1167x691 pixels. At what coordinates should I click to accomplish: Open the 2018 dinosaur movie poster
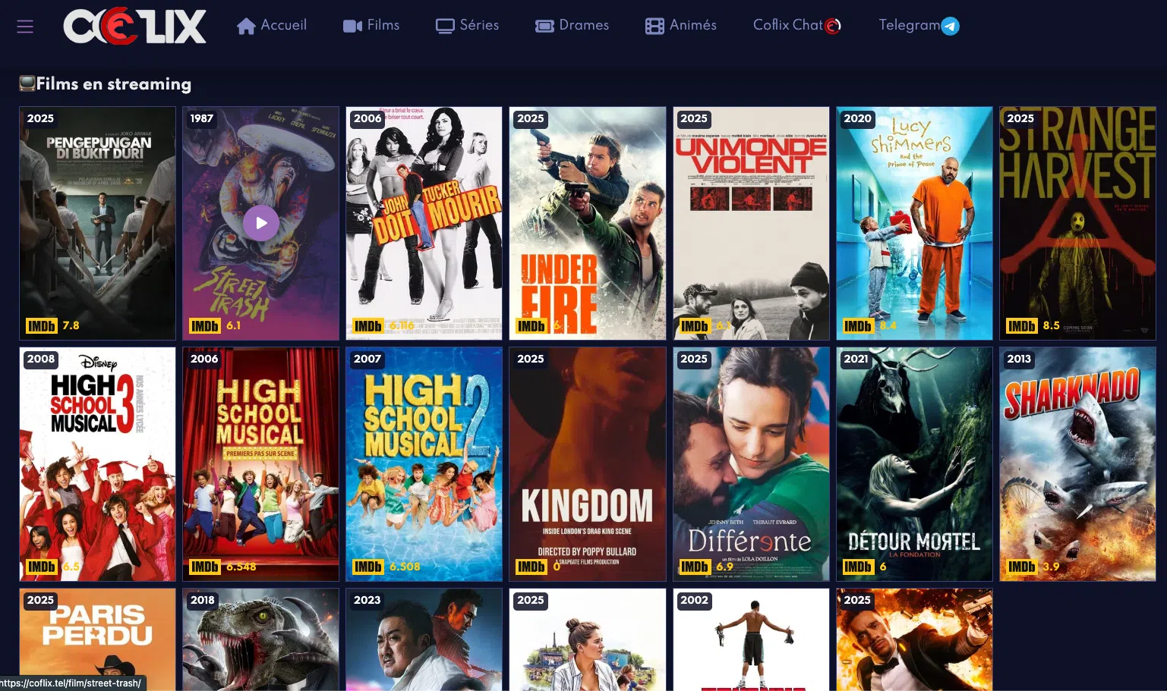point(260,639)
